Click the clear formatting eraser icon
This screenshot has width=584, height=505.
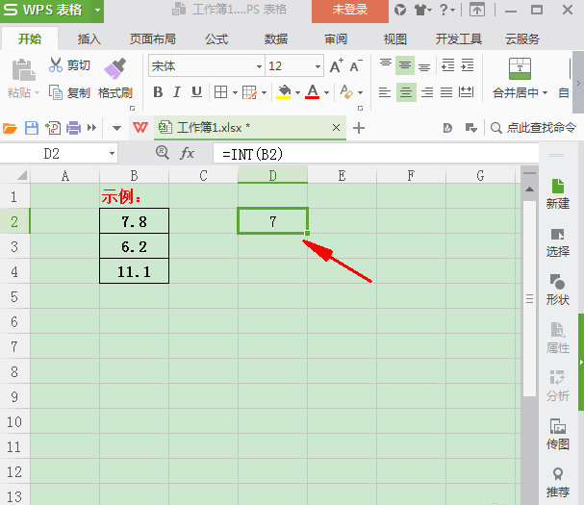tap(346, 92)
